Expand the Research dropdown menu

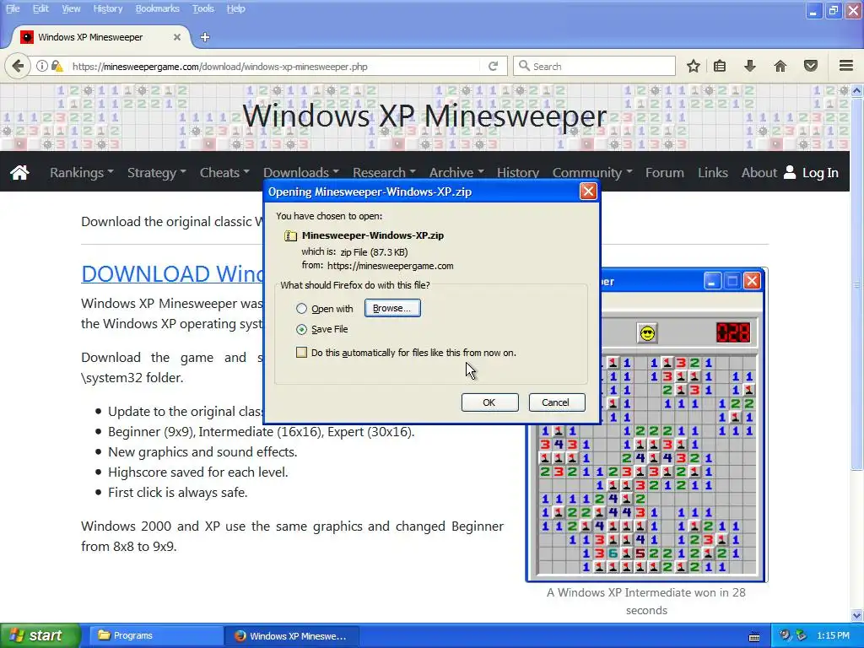pos(384,172)
